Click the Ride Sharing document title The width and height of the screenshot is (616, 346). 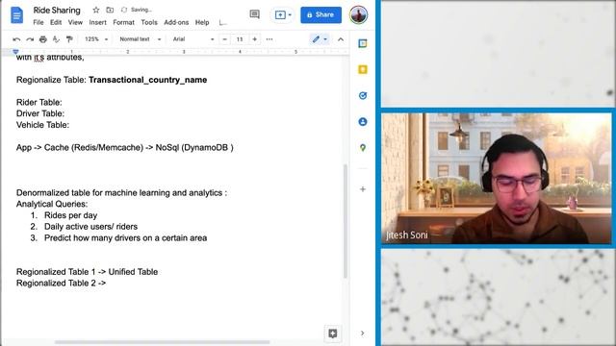[x=57, y=11]
